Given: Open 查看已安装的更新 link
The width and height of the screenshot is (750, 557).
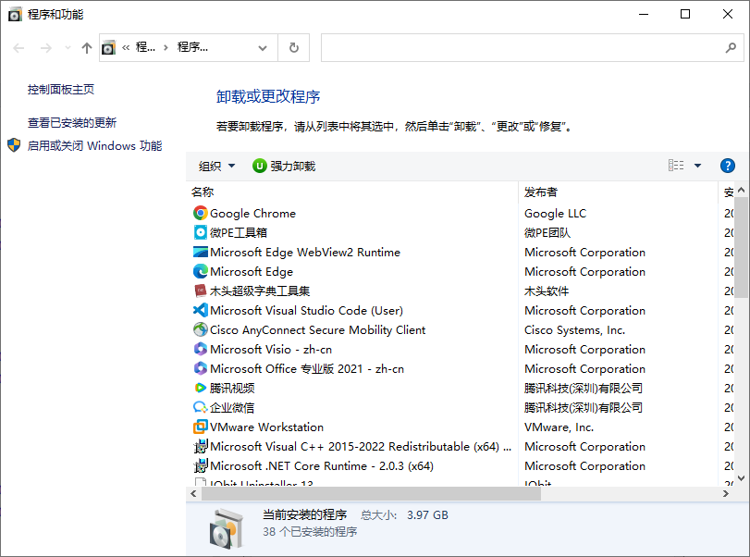Looking at the screenshot, I should (72, 123).
